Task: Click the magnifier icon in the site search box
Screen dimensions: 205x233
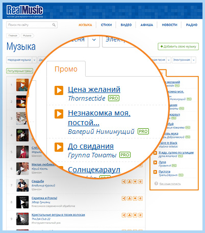Action: (x=54, y=25)
